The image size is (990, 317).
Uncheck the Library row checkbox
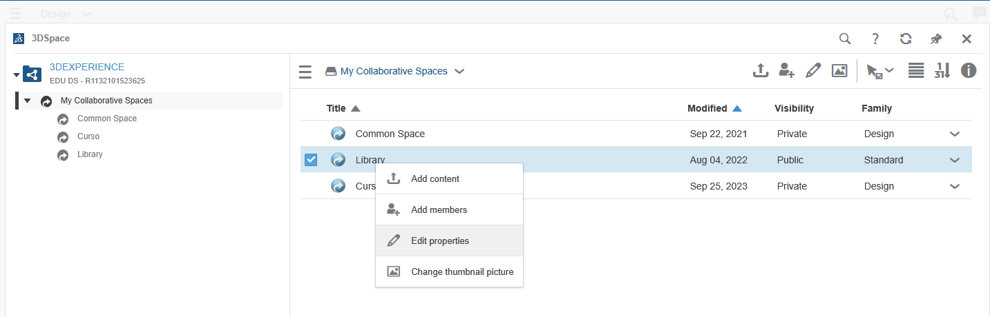(x=311, y=160)
